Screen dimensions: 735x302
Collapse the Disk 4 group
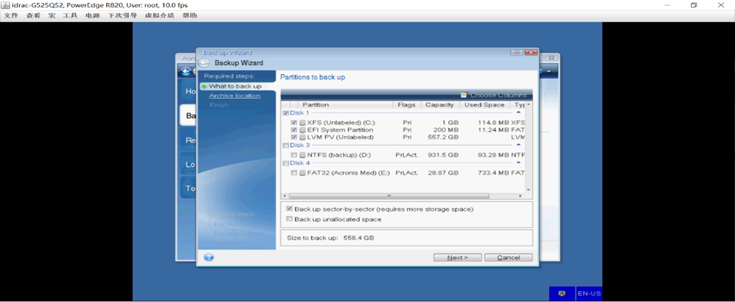click(519, 163)
